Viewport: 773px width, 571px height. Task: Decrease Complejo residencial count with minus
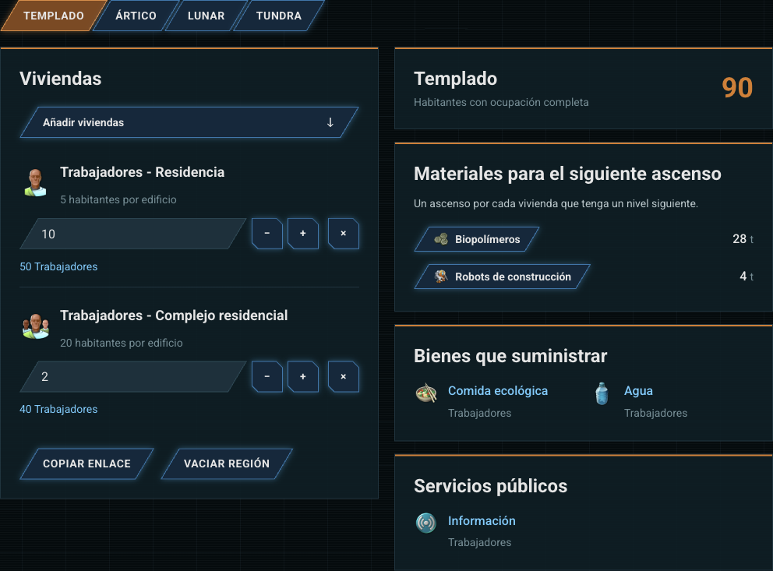tap(267, 376)
